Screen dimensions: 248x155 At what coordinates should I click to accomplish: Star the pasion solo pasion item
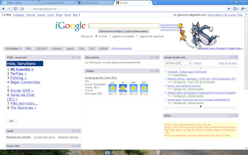(165, 85)
